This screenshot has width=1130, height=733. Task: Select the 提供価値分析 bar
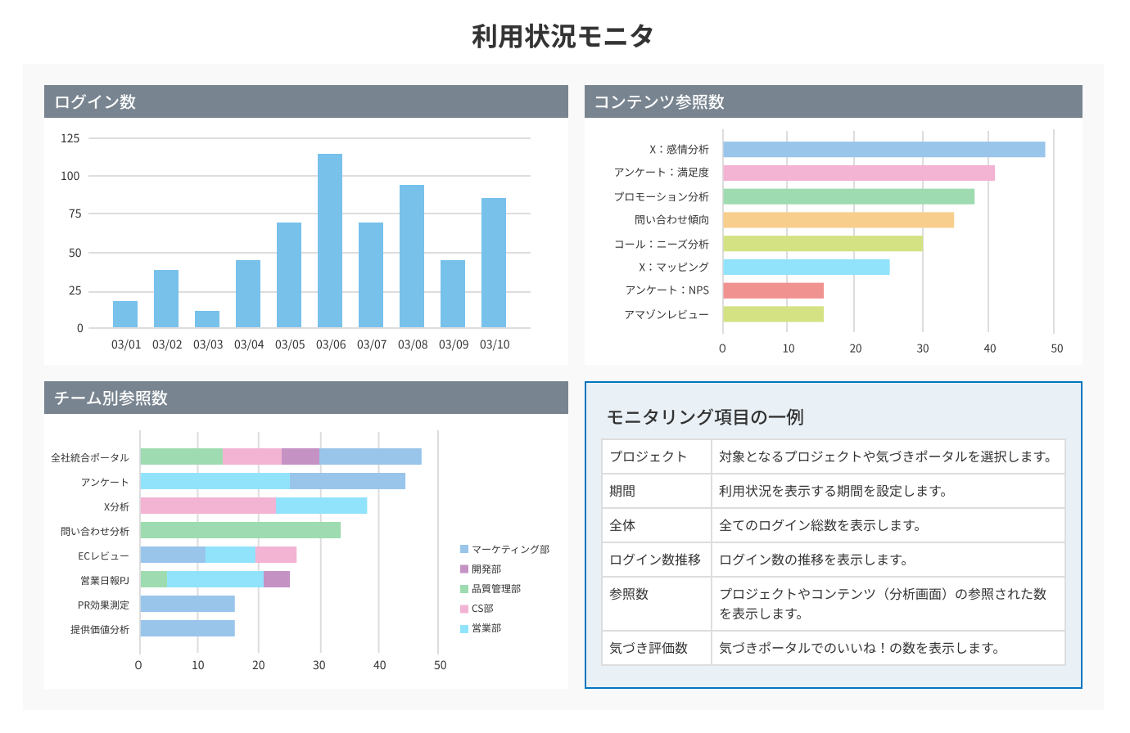coord(188,628)
